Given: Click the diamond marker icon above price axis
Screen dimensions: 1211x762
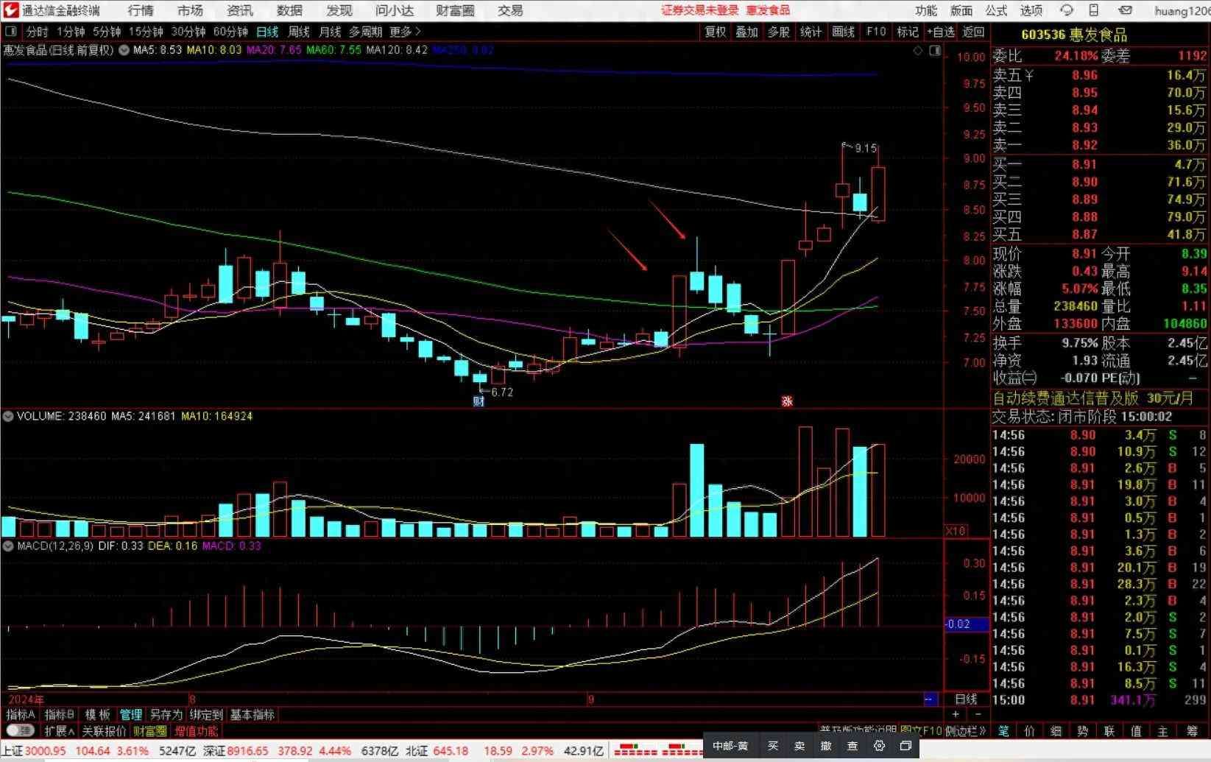Looking at the screenshot, I should (917, 51).
